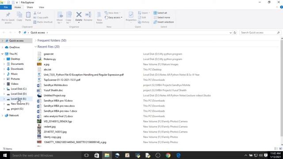Open the New item dropdown
Screen dimensions: 283x159
[113, 13]
